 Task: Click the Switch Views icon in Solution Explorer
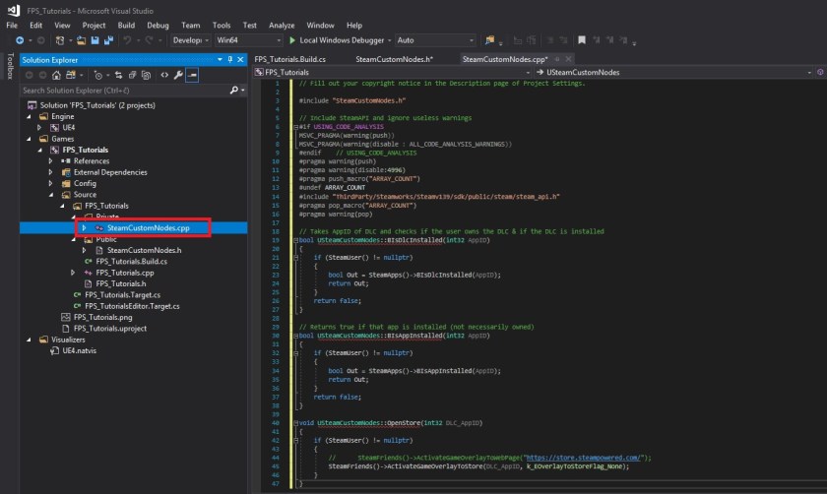pos(70,76)
